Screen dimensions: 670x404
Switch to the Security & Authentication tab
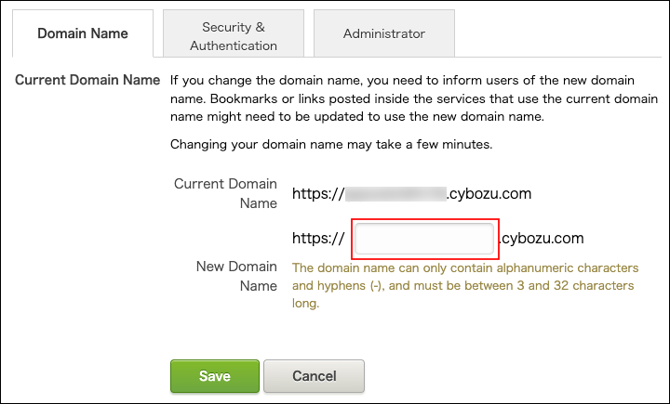tap(233, 36)
